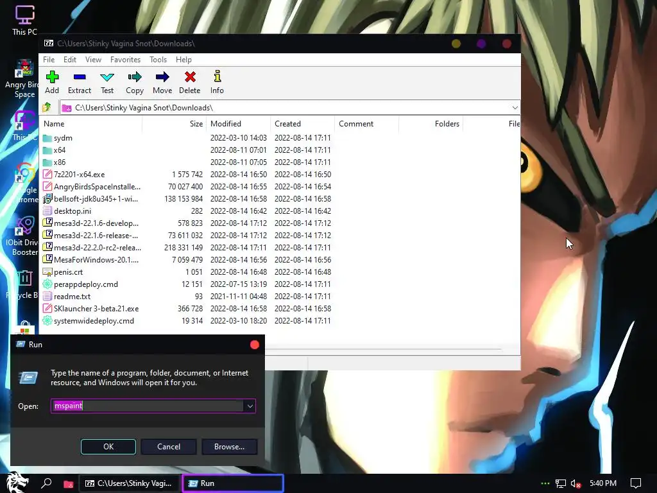Image resolution: width=657 pixels, height=493 pixels.
Task: Select the mesa3d-22.1.6-release-... file row
Action: (x=187, y=235)
